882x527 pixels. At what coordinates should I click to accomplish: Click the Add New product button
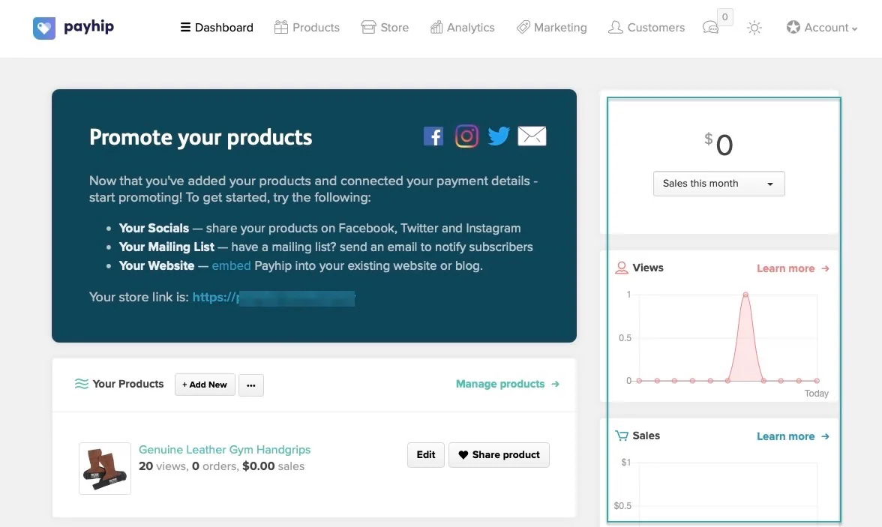pyautogui.click(x=205, y=385)
